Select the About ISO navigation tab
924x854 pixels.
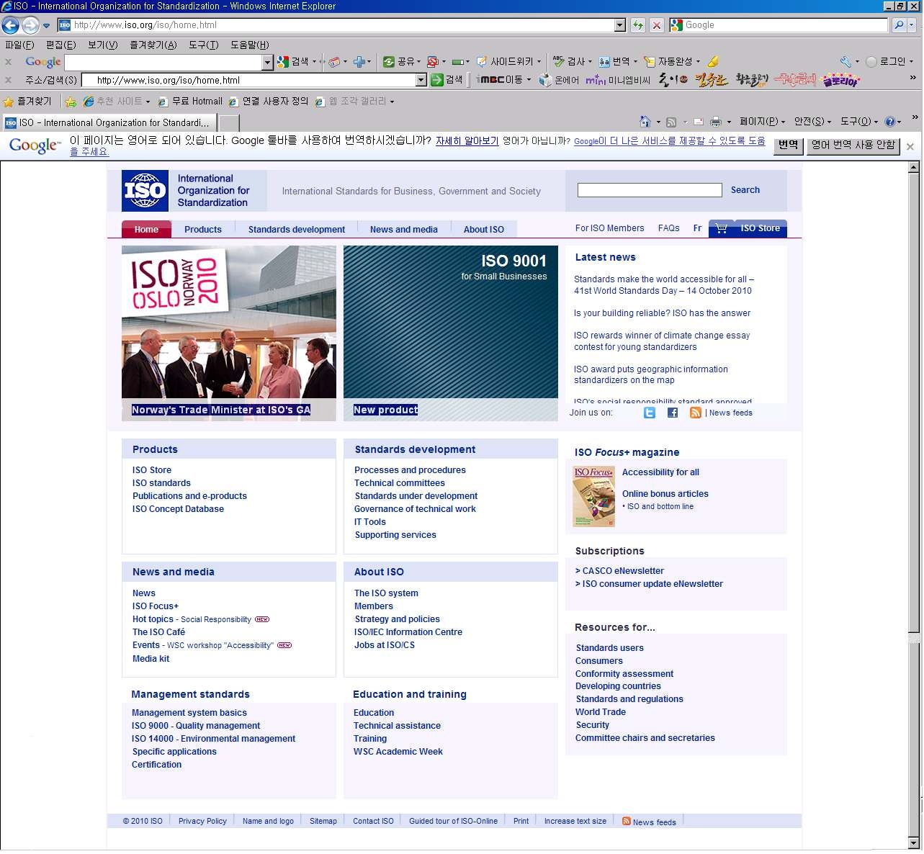tap(484, 229)
